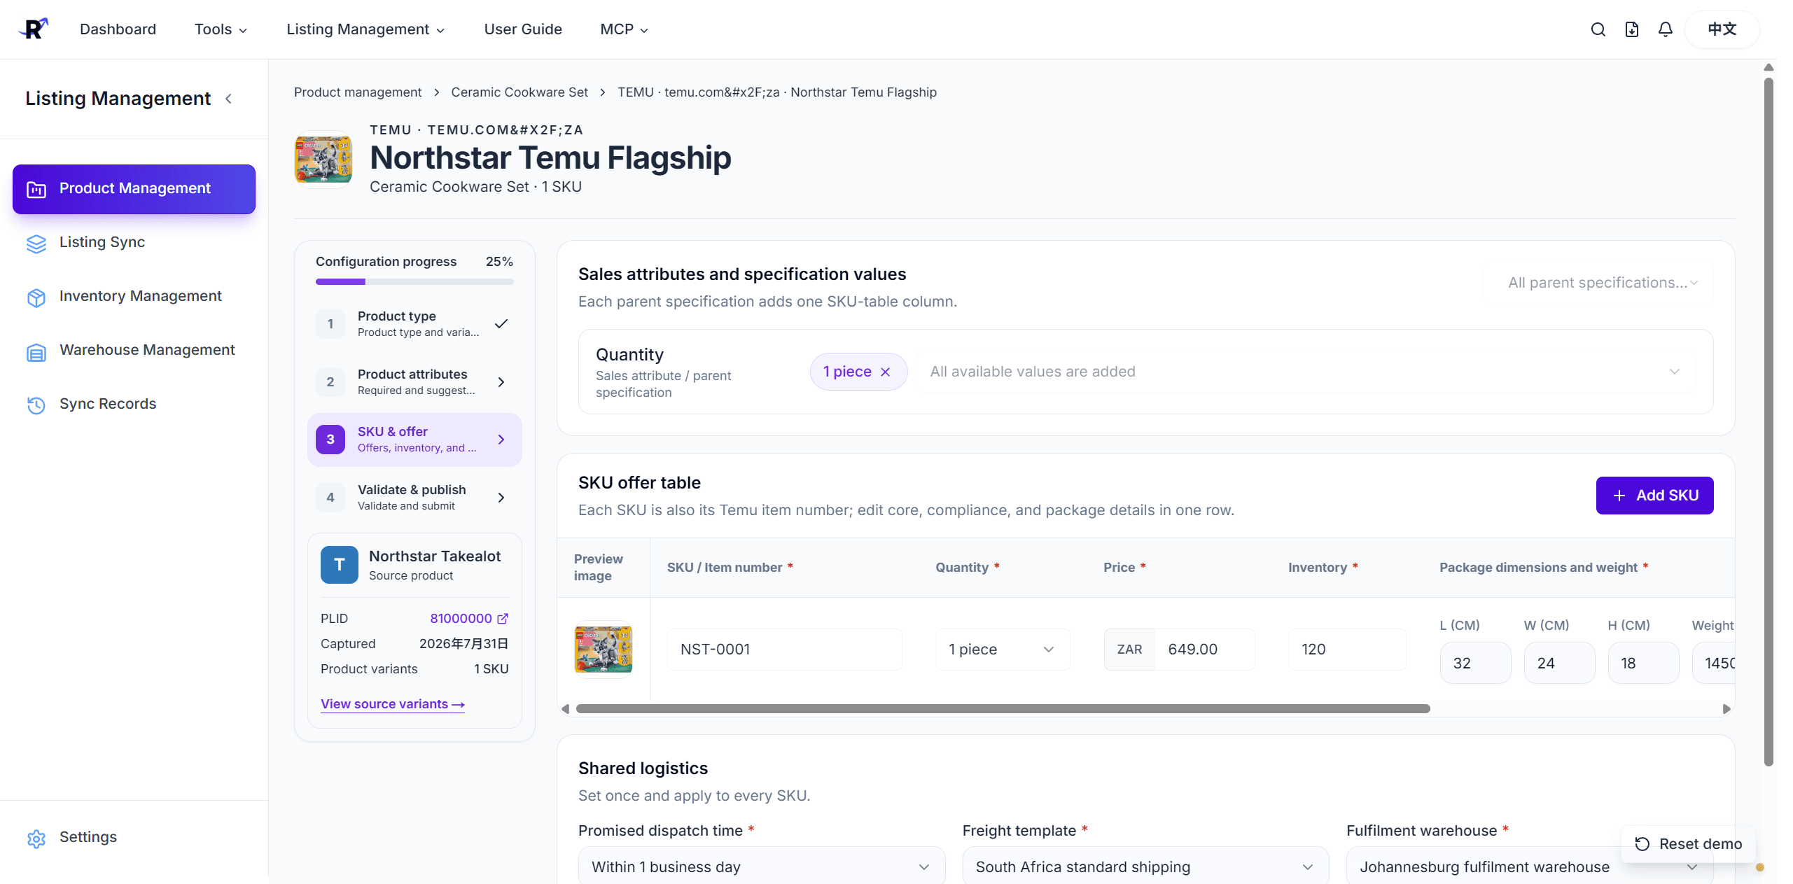Open step 3 SKU & offer
Screen dimensions: 1793x884
[x=414, y=440]
